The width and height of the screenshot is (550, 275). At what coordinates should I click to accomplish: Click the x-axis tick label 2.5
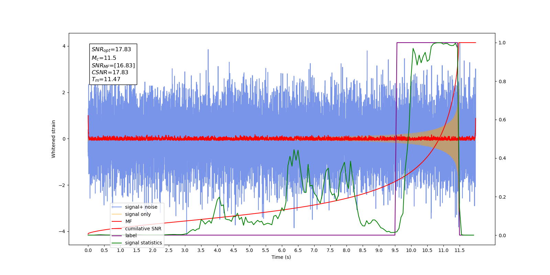coord(169,250)
